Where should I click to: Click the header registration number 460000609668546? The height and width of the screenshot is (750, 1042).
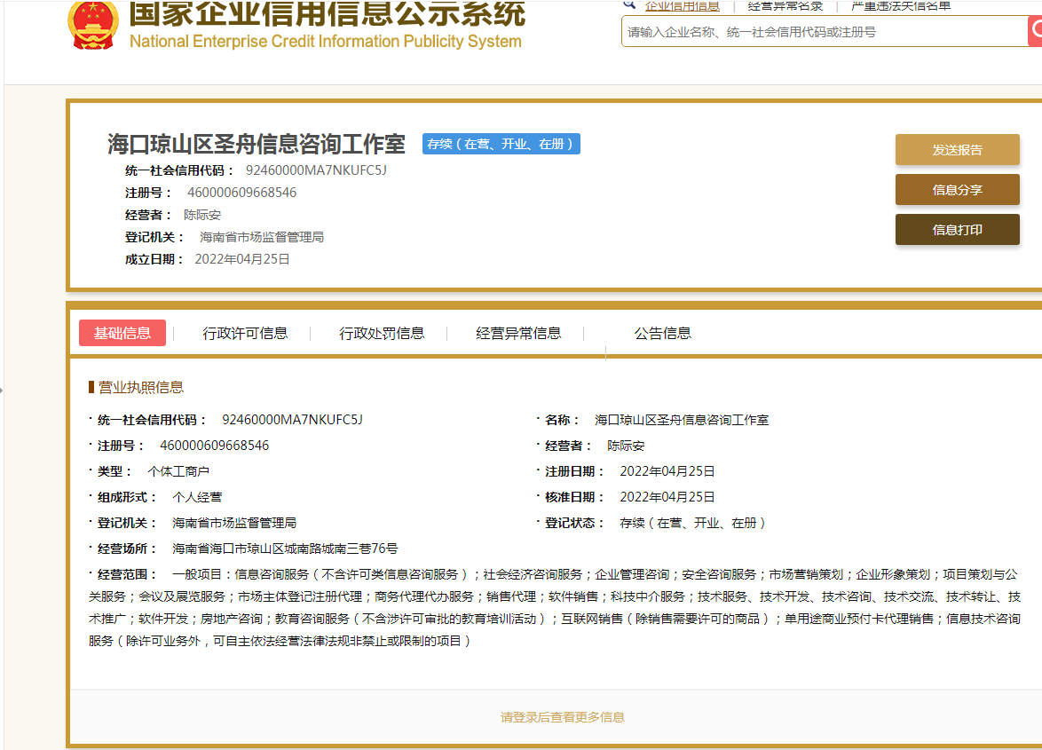[x=242, y=193]
